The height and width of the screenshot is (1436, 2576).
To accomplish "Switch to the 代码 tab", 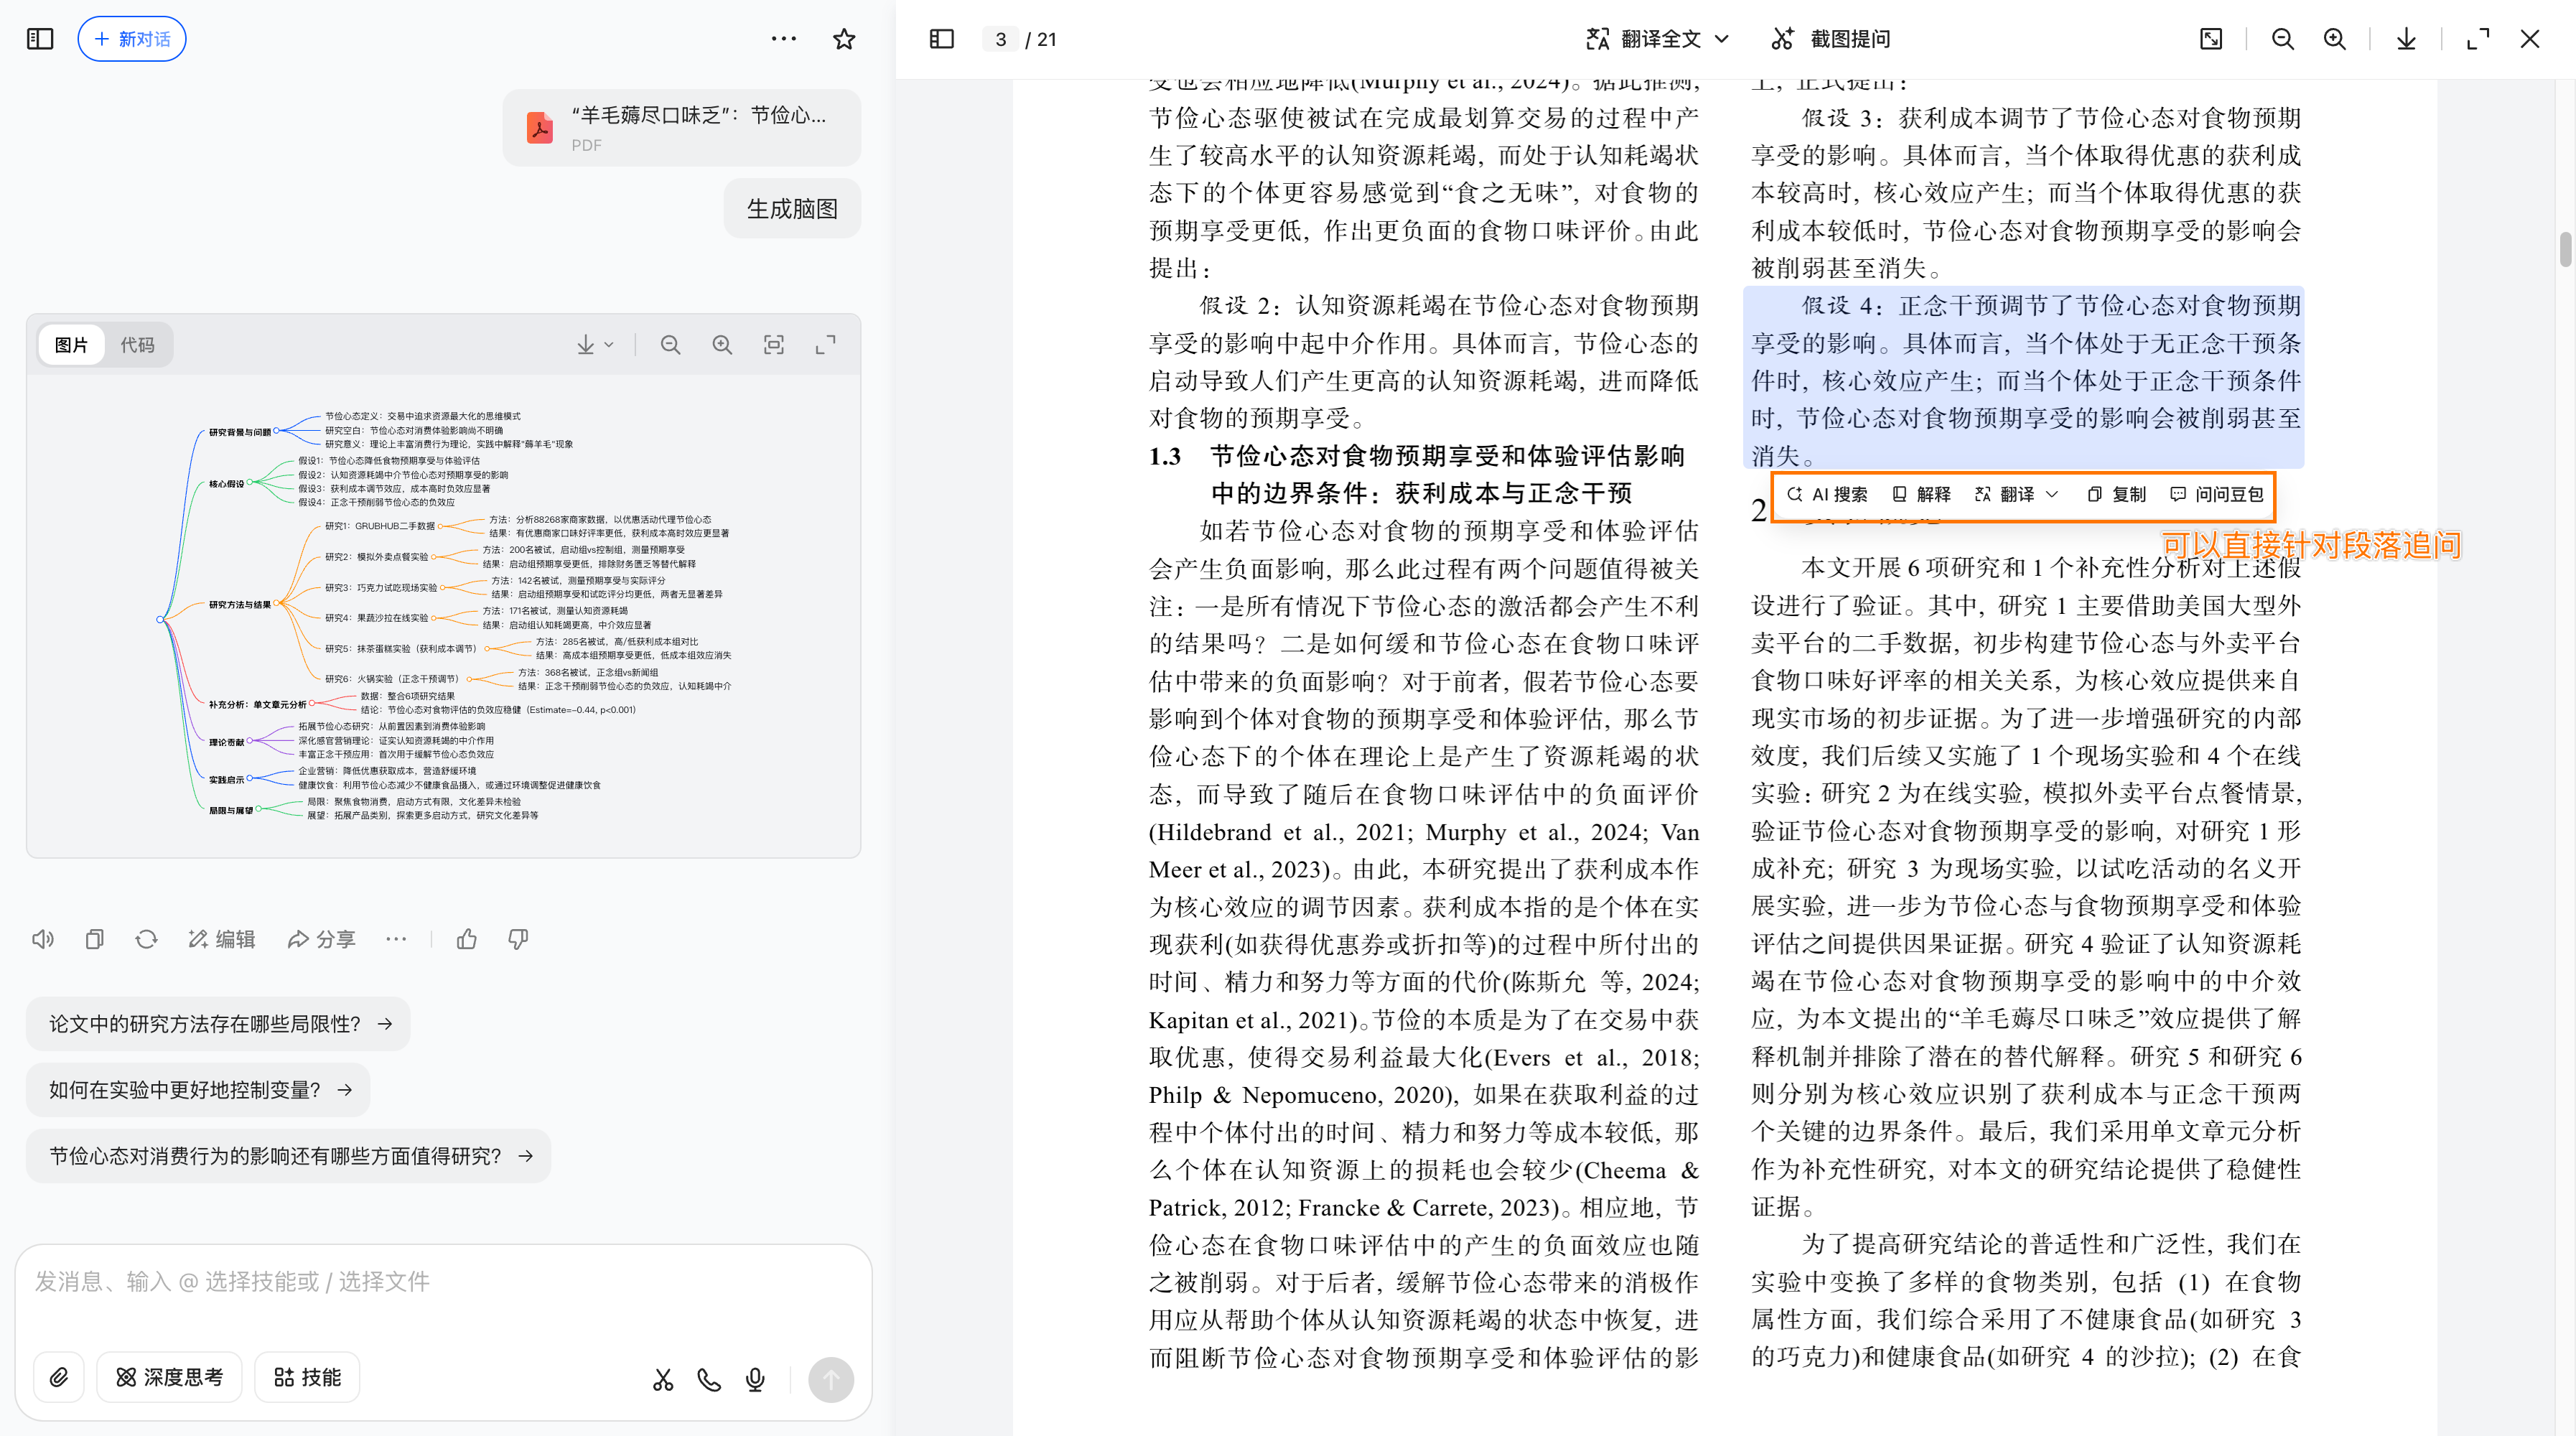I will [x=137, y=345].
